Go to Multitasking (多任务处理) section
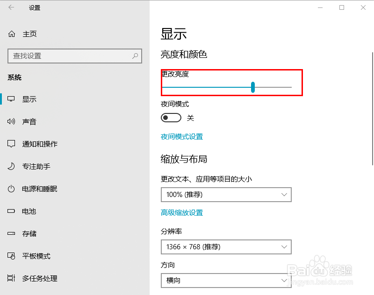374x295 pixels. click(39, 279)
